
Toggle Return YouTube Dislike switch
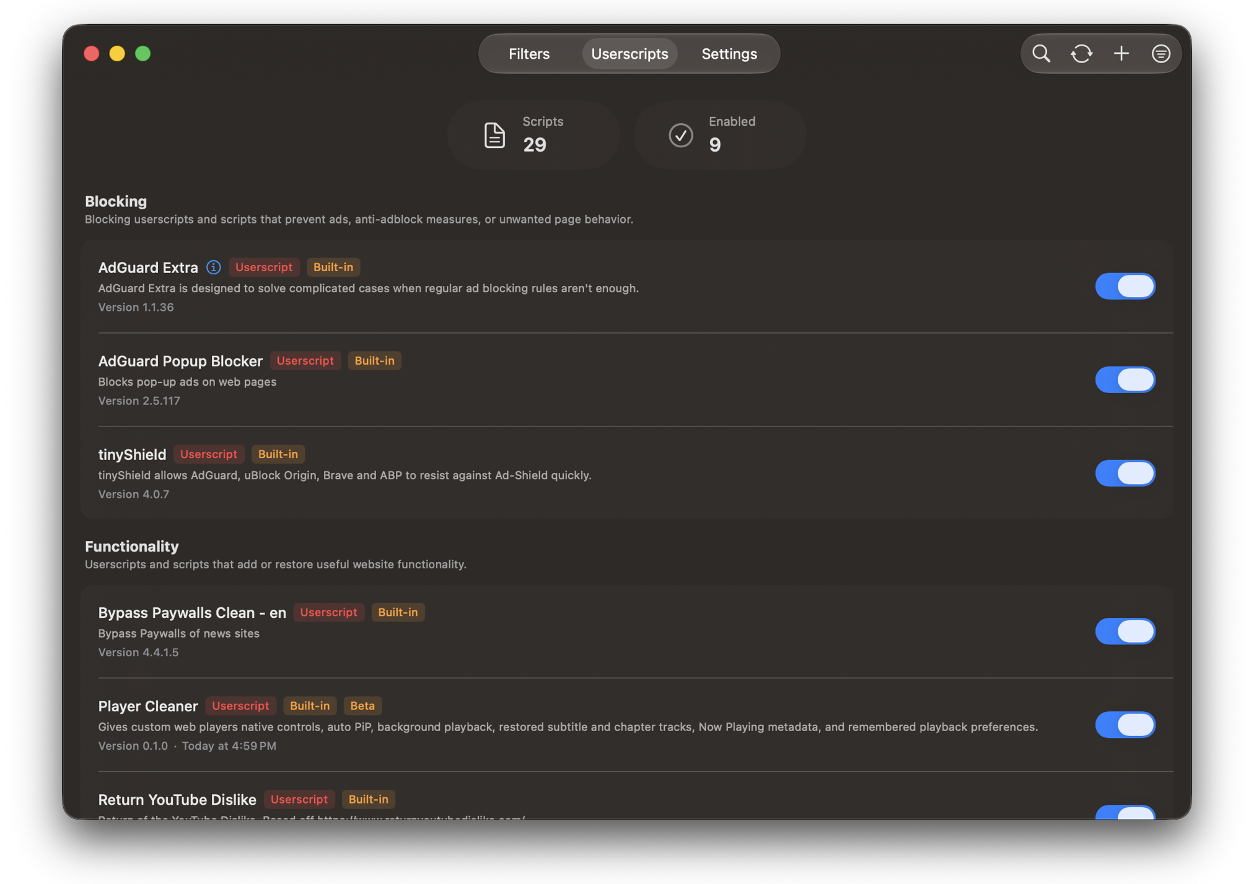point(1125,812)
